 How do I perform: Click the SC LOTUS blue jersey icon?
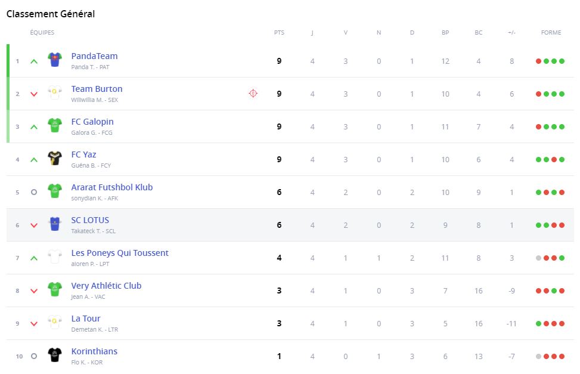tap(55, 224)
